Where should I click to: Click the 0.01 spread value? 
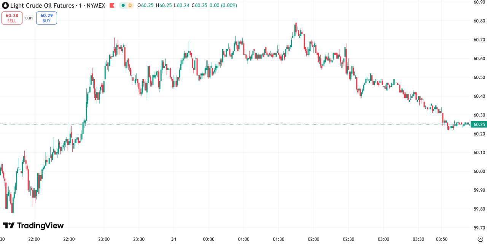(x=29, y=18)
